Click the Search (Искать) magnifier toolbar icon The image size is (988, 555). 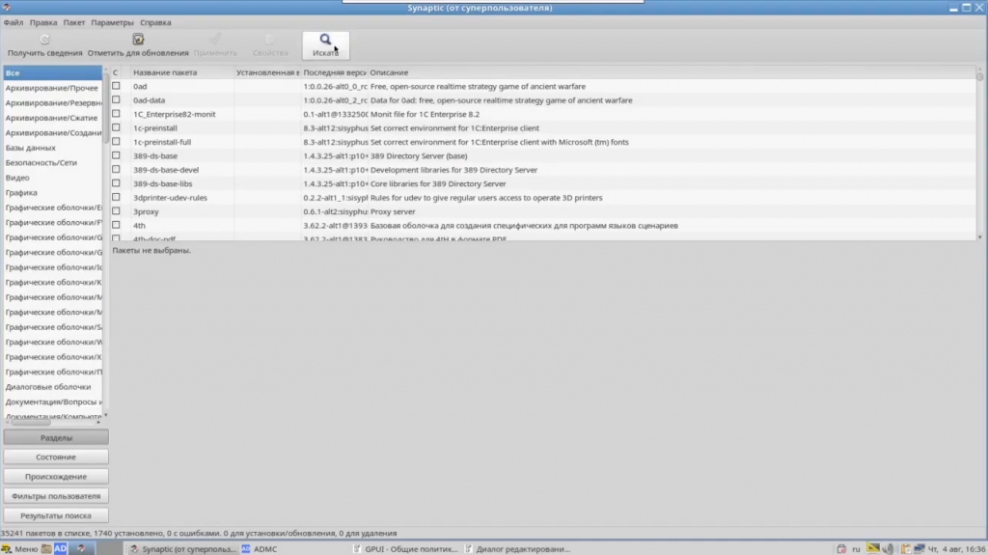325,40
